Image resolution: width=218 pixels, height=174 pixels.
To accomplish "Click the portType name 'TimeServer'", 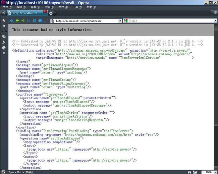I will pyautogui.click(x=54, y=95).
